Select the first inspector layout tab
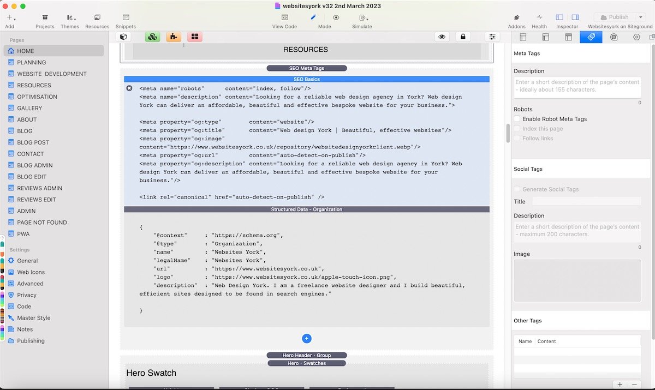This screenshot has width=655, height=390. (523, 37)
